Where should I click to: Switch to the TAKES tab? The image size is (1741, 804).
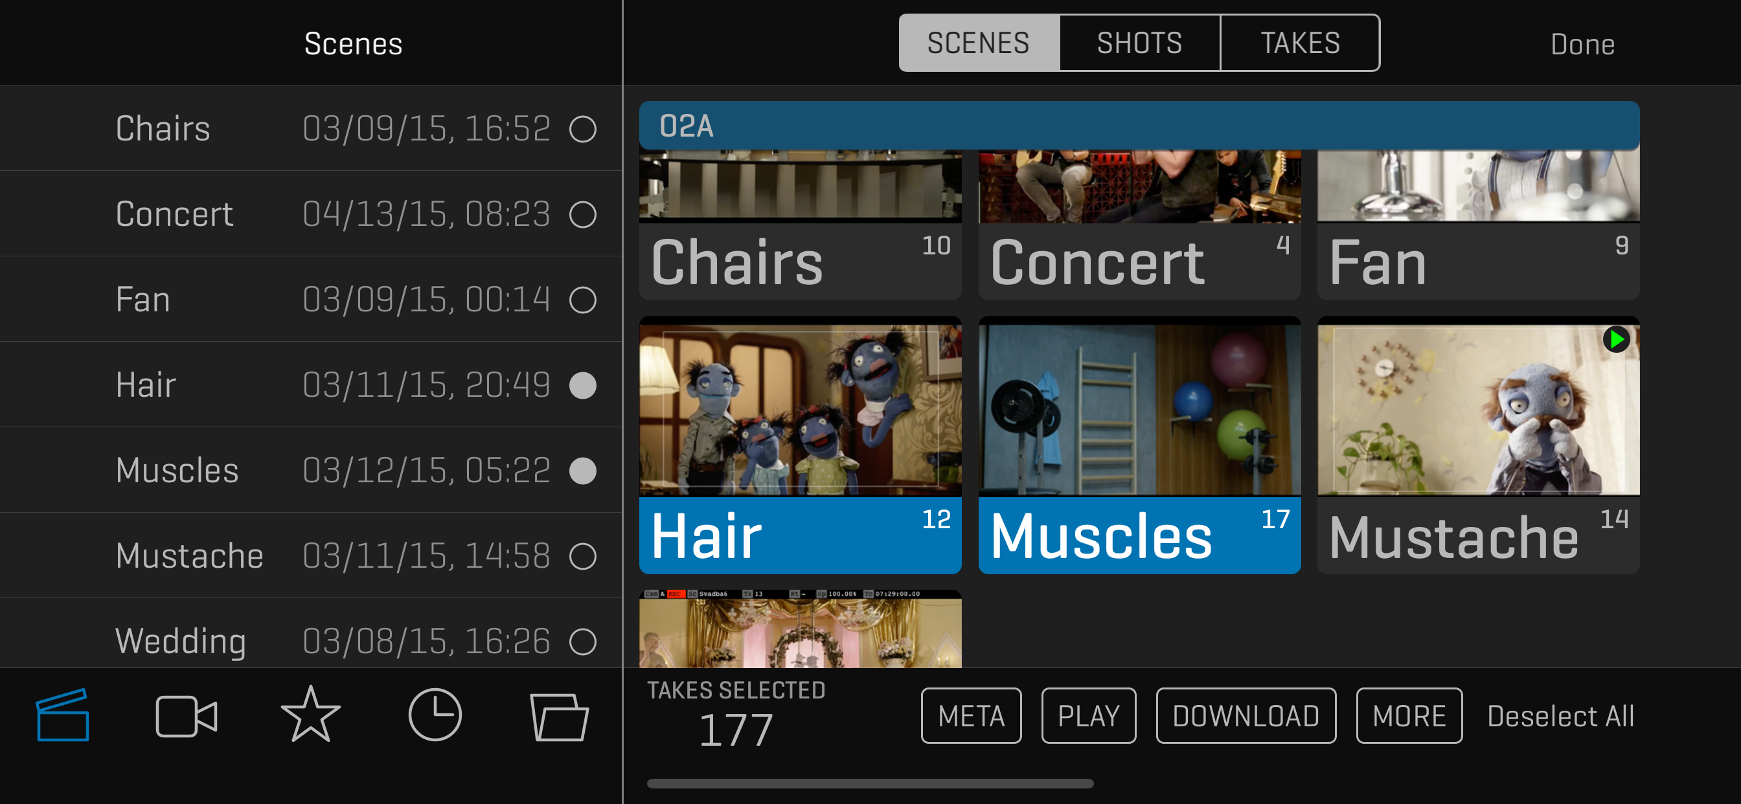click(x=1300, y=43)
